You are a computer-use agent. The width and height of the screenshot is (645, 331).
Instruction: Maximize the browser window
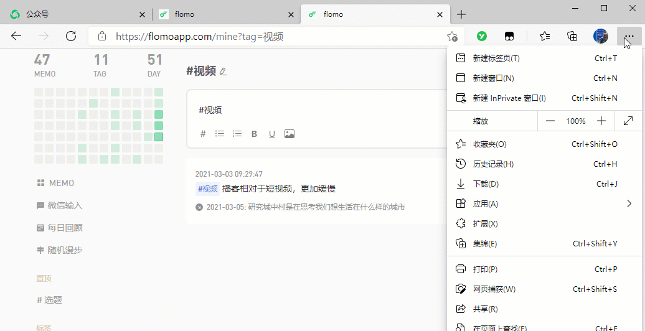point(604,8)
